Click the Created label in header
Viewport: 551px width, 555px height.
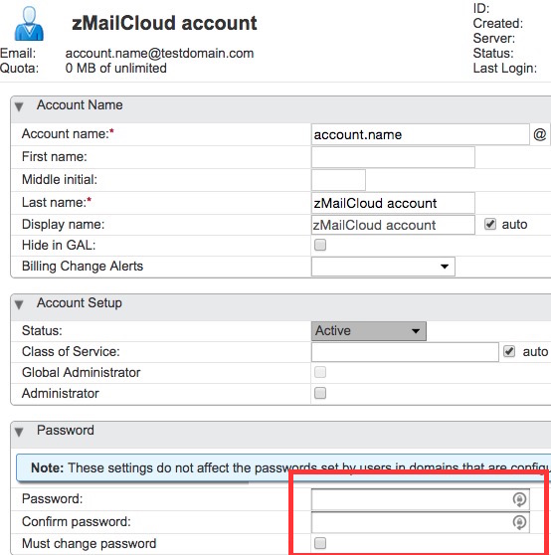(498, 23)
